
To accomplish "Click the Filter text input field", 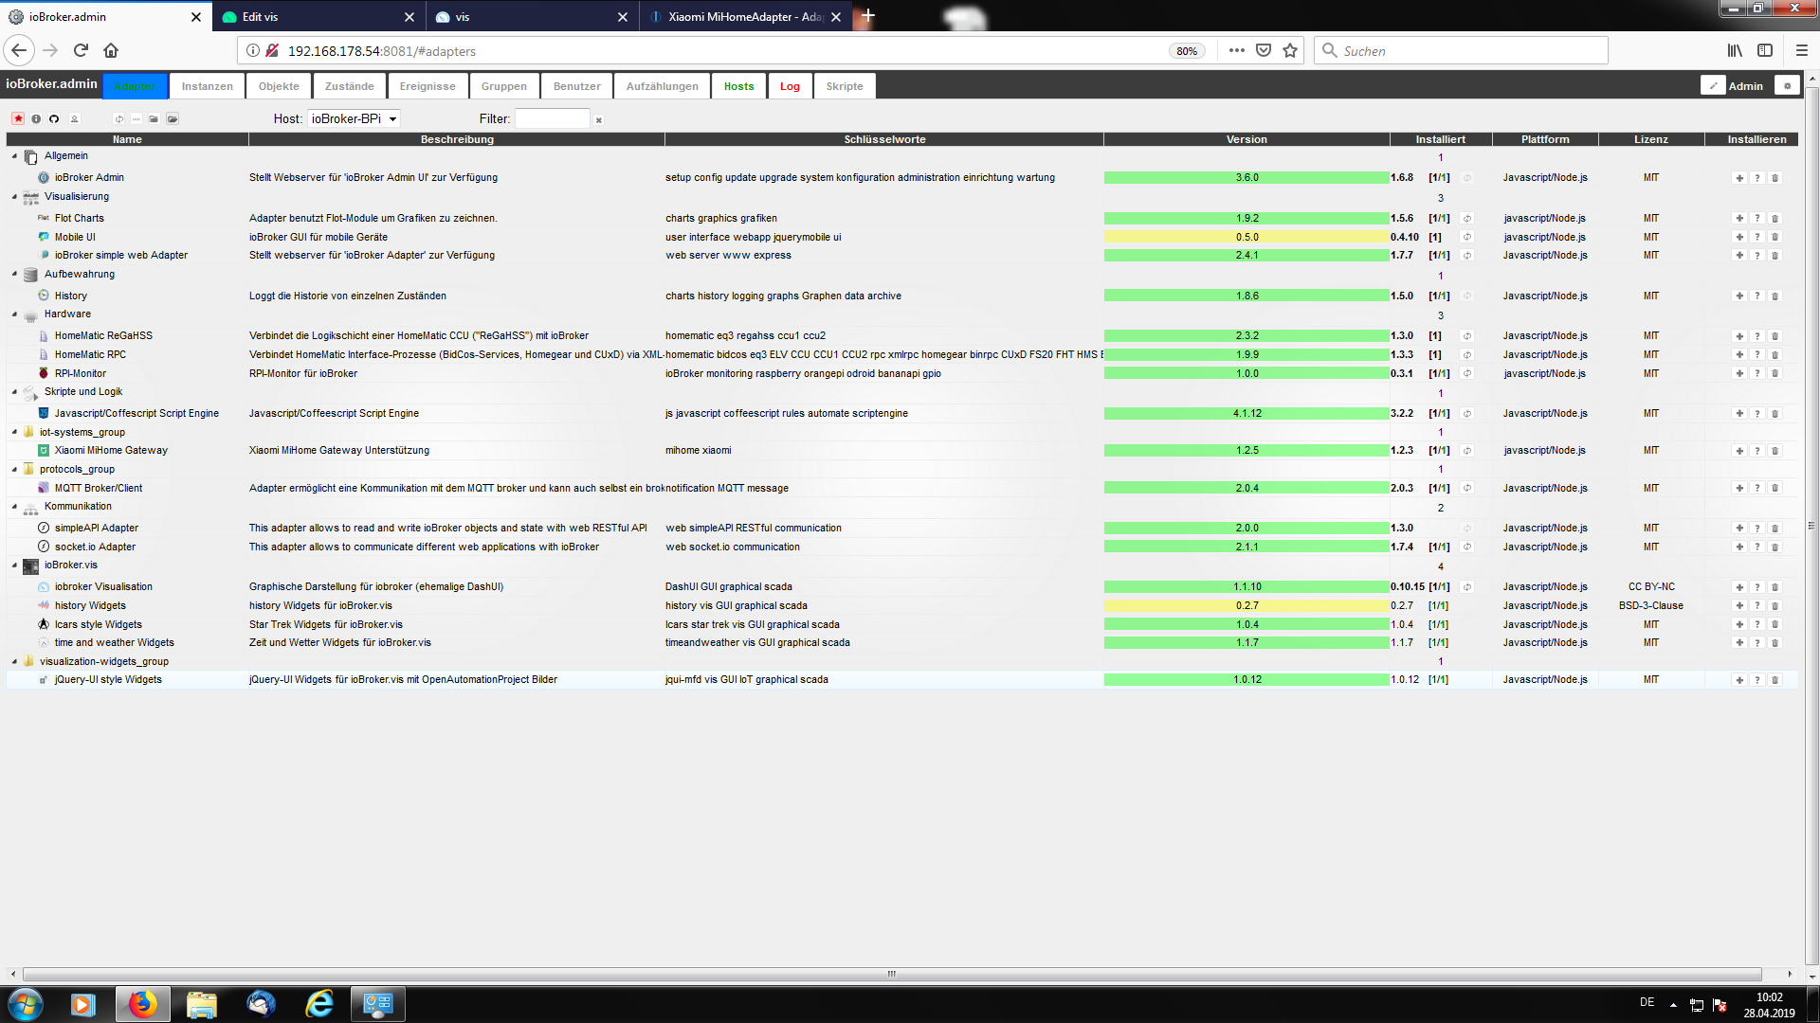I will [x=553, y=119].
